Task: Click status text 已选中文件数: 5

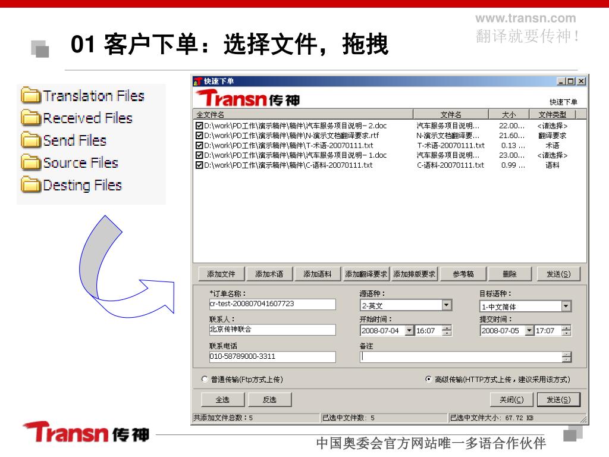Action: 349,418
